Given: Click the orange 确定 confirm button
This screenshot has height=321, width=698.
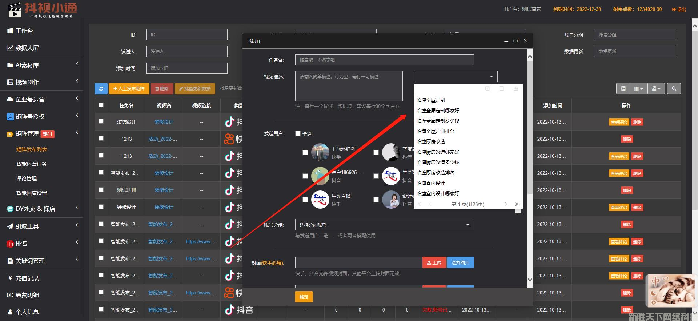Looking at the screenshot, I should tap(304, 297).
